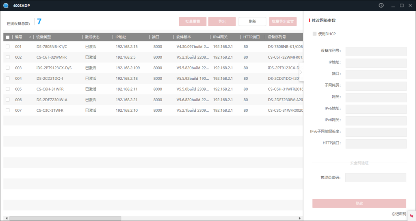Click the 激活状态 column header
The height and width of the screenshot is (221, 416).
point(92,37)
